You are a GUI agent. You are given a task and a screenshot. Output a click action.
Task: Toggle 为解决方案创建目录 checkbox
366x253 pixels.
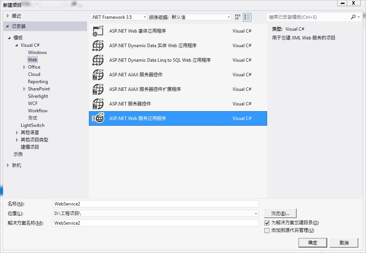click(x=267, y=223)
